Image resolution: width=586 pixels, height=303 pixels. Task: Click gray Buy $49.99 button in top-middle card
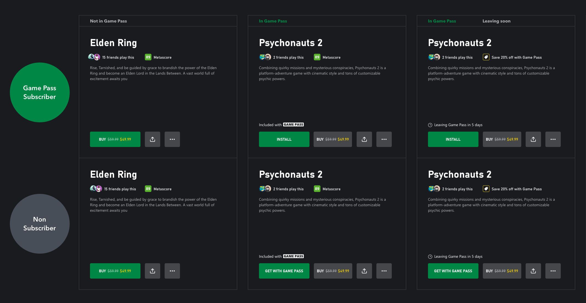(x=333, y=139)
